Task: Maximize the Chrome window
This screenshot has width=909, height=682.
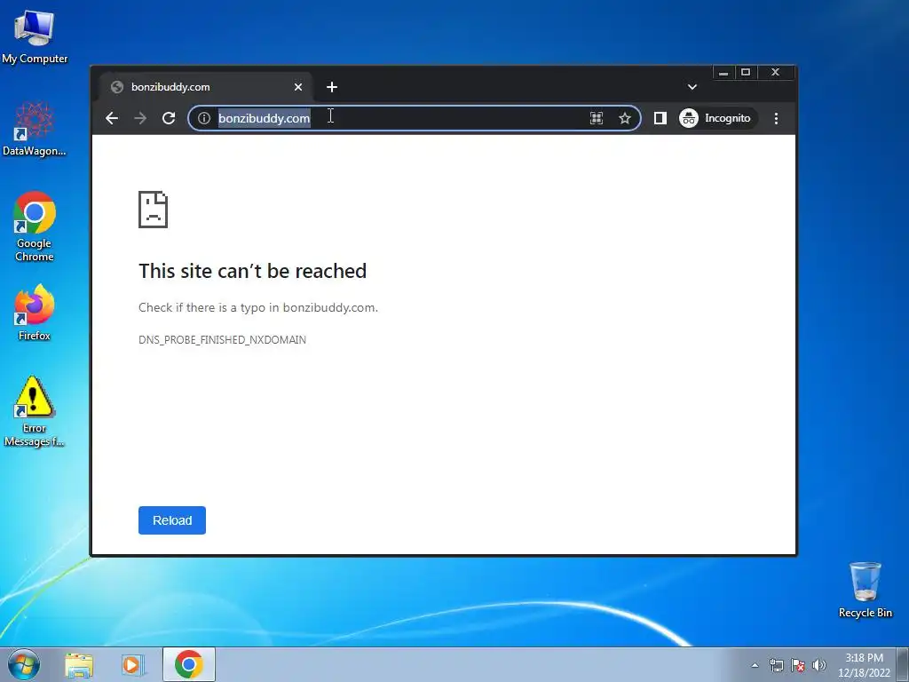Action: click(x=746, y=73)
